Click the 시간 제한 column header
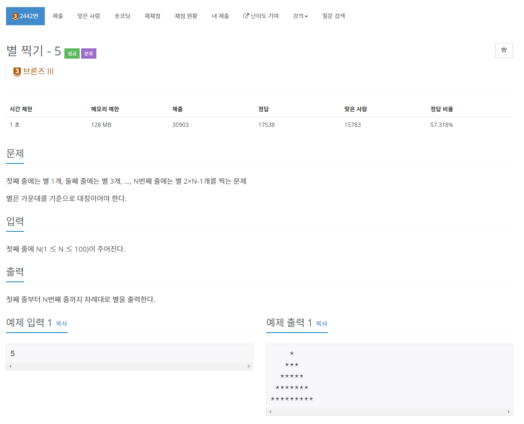The image size is (524, 424). 21,109
